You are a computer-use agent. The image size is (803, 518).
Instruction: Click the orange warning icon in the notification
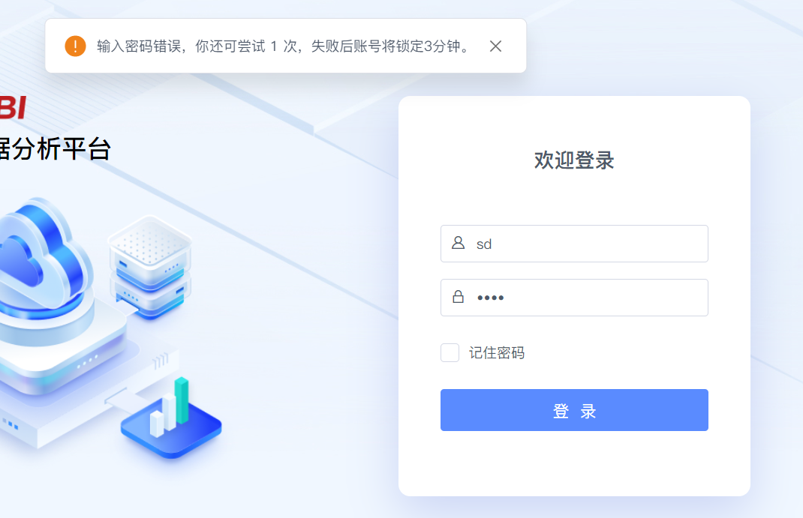tap(75, 46)
